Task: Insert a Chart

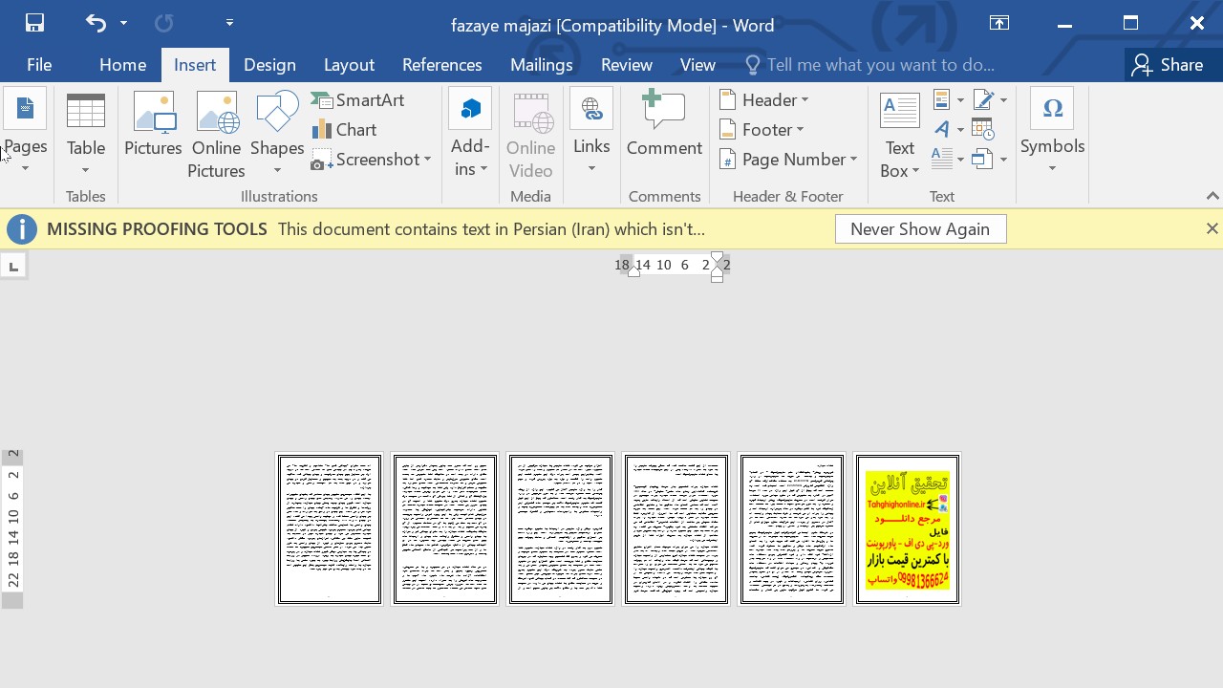Action: pos(344,130)
